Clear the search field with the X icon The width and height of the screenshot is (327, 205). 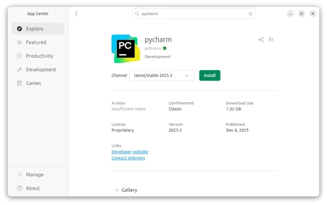coord(250,14)
